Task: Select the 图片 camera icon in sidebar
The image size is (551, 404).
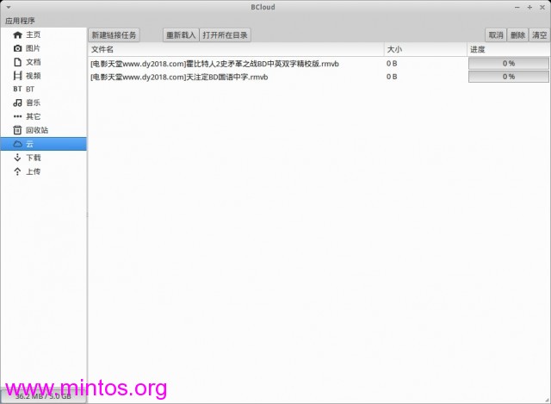Action: click(x=17, y=48)
